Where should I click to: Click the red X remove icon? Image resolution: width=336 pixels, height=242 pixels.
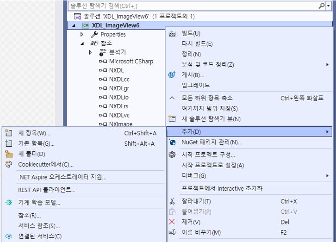coord(172,222)
